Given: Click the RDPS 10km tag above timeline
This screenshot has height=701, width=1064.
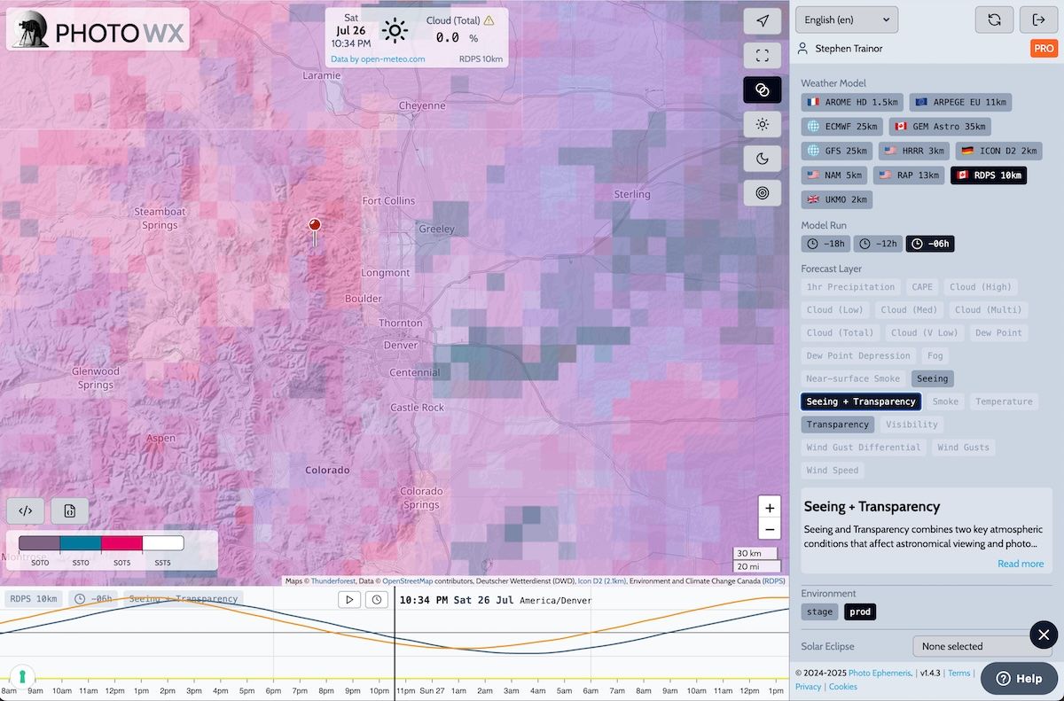Looking at the screenshot, I should tap(35, 599).
